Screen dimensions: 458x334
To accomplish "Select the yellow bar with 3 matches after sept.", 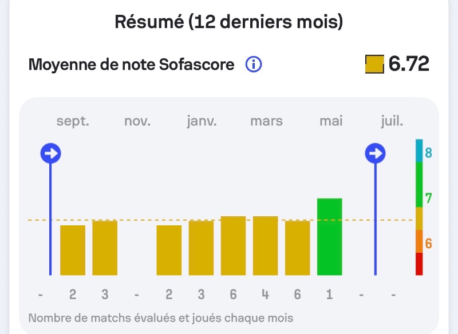I will [105, 248].
